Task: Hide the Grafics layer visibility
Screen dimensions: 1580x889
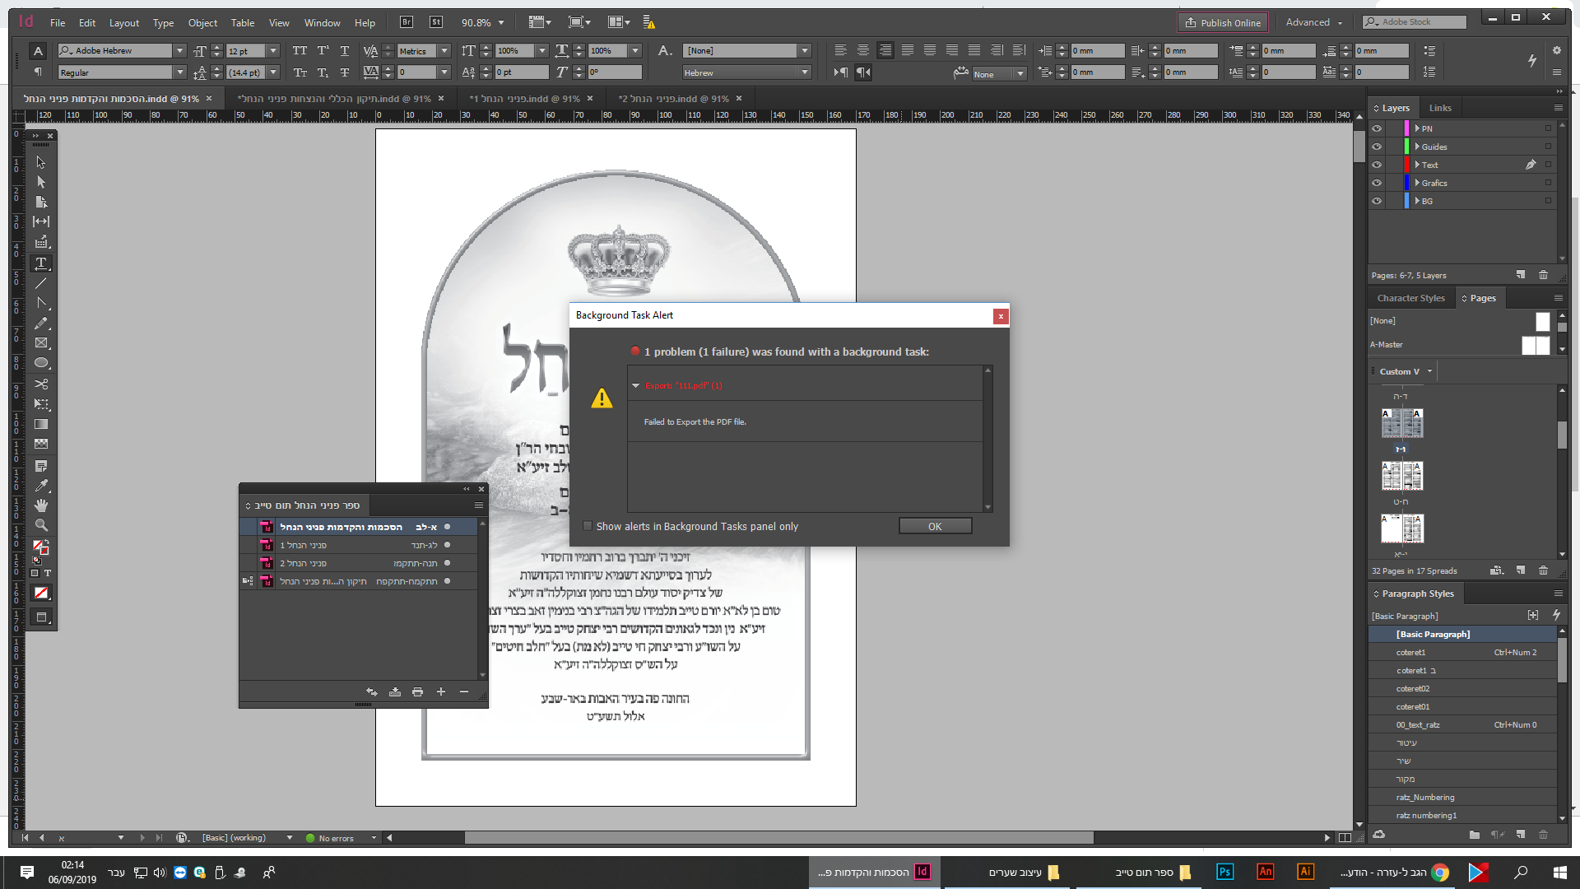Action: point(1377,183)
